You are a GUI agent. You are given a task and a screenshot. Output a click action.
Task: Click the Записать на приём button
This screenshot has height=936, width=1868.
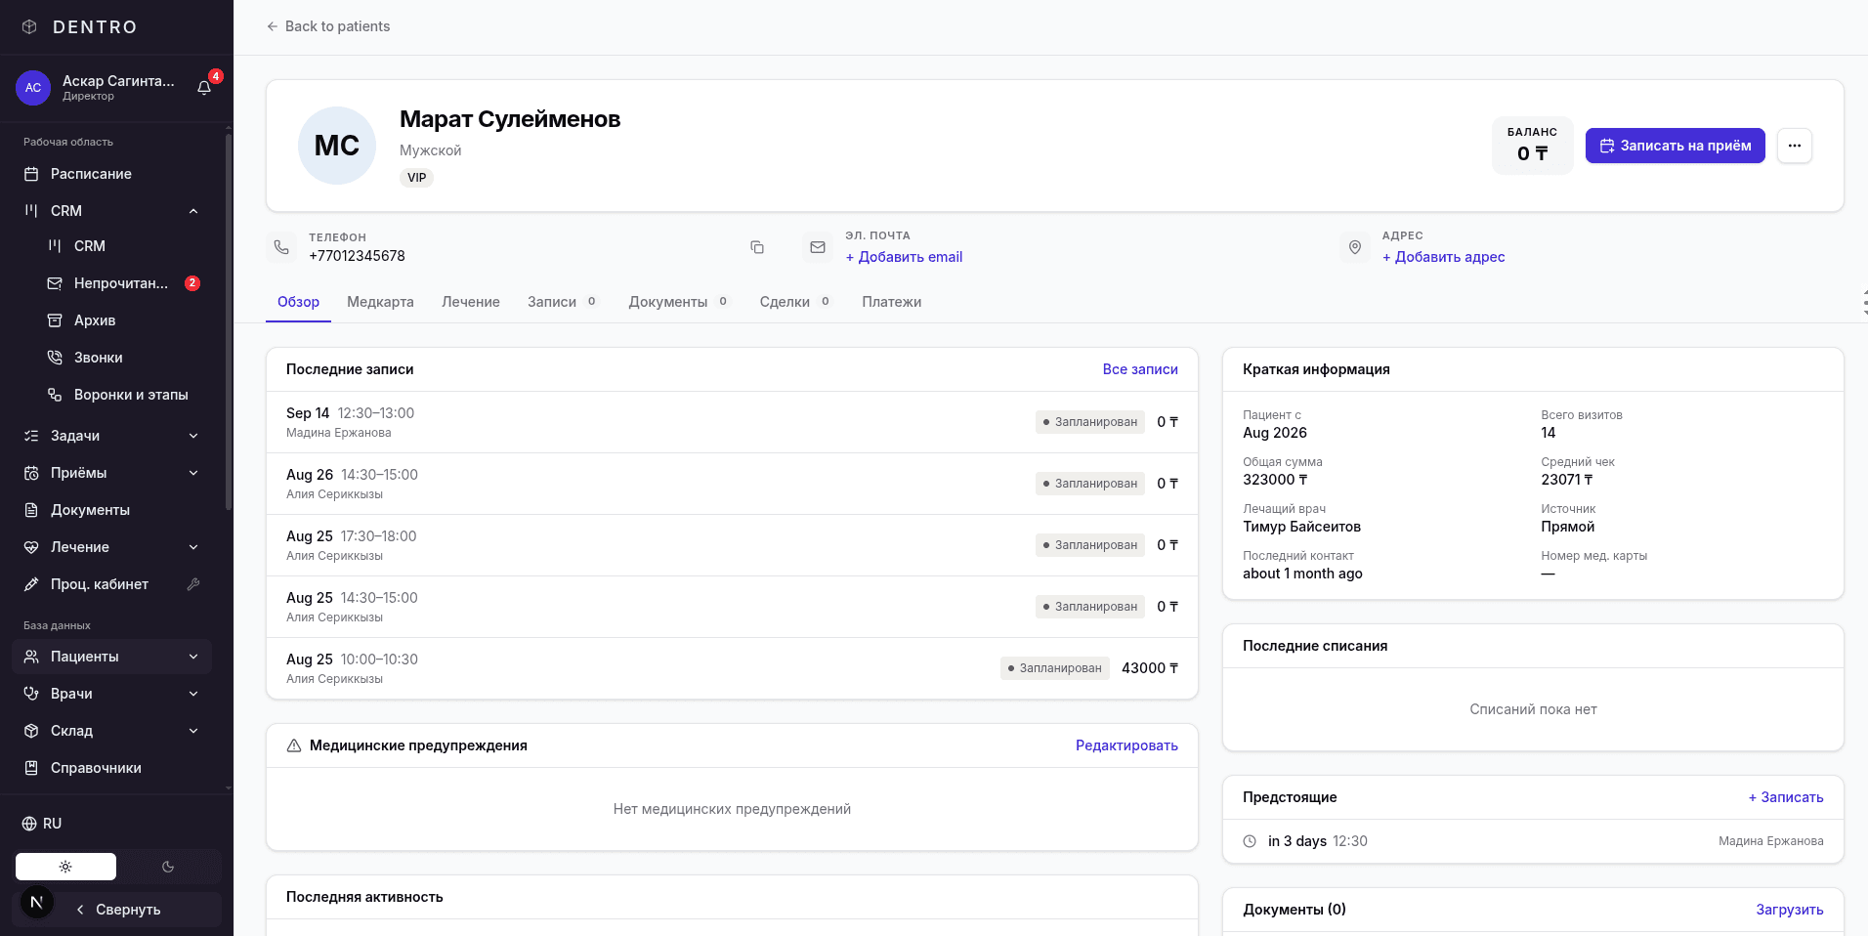(x=1675, y=146)
